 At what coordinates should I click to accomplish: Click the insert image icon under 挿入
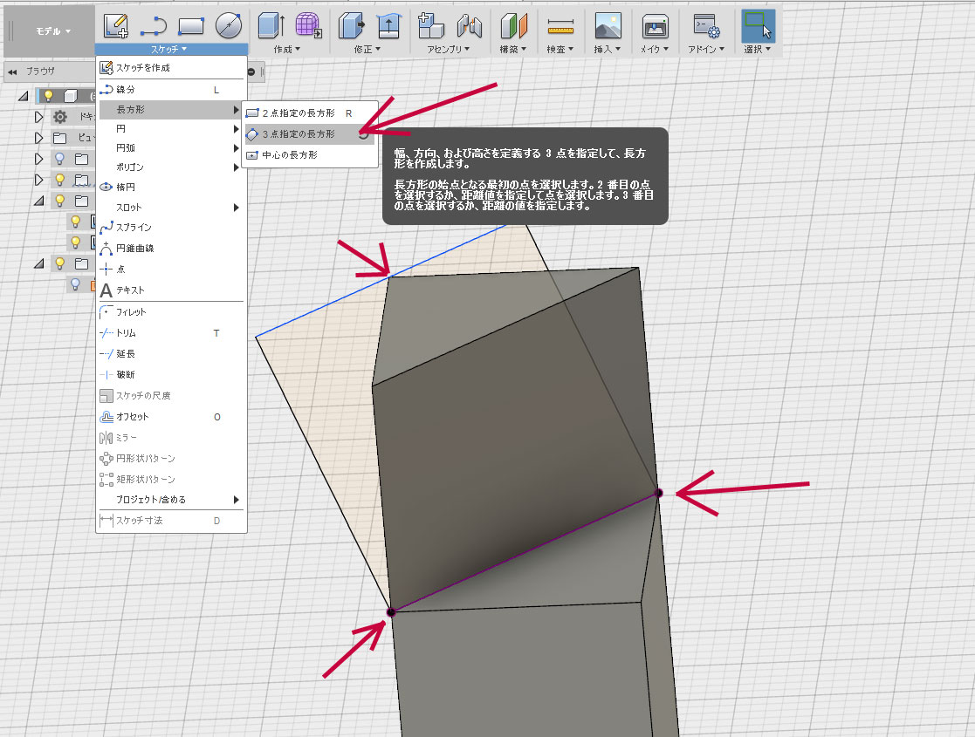(x=608, y=25)
